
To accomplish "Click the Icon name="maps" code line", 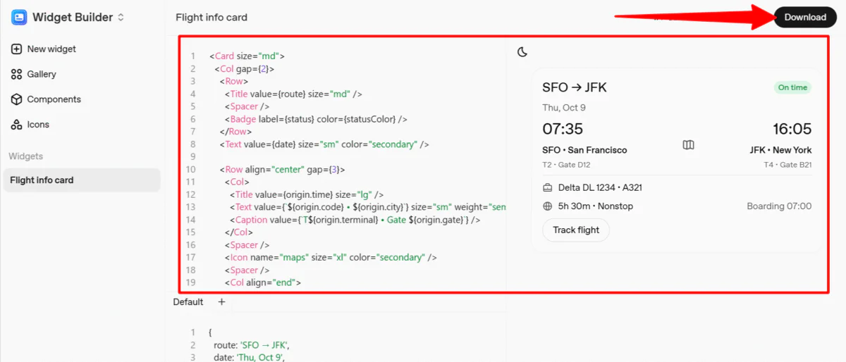I will point(331,258).
